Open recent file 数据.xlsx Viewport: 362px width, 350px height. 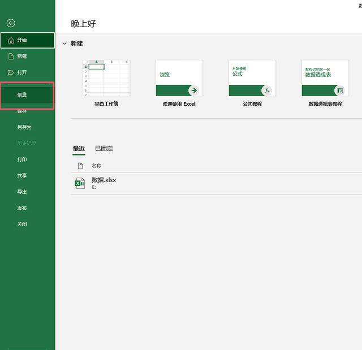click(216, 183)
